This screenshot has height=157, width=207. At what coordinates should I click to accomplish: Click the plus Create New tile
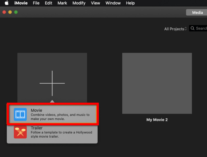tap(52, 78)
